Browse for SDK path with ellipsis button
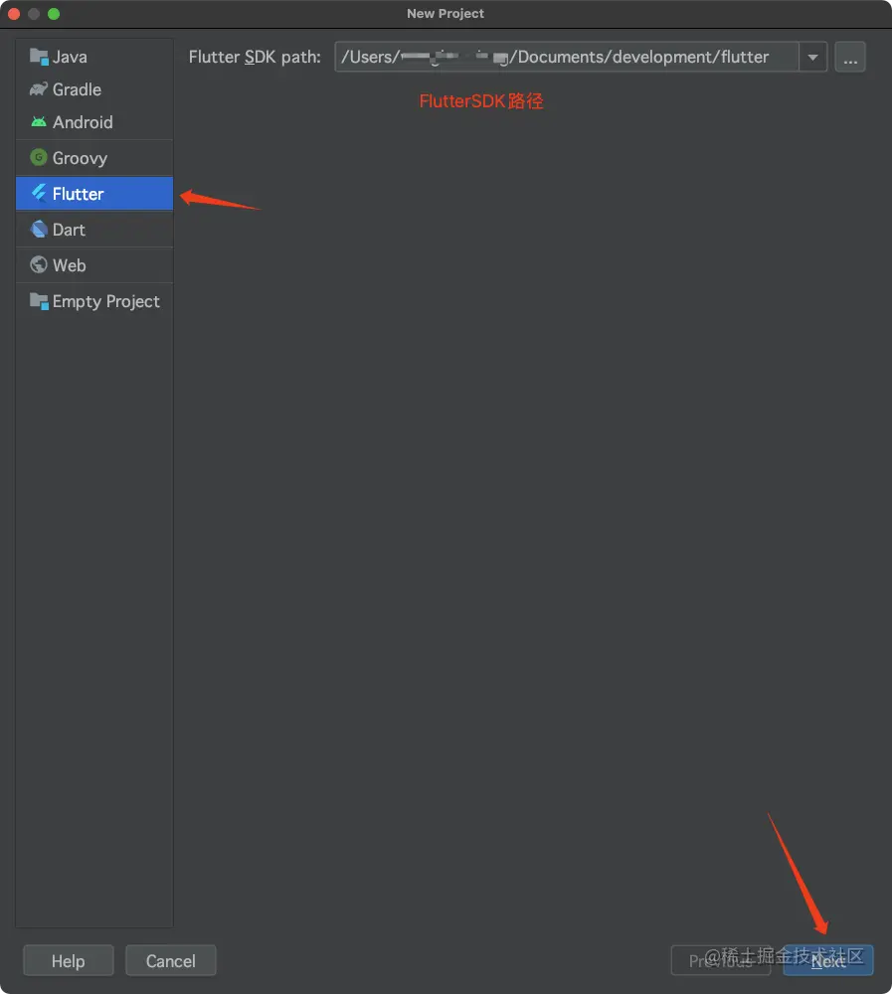 (850, 58)
